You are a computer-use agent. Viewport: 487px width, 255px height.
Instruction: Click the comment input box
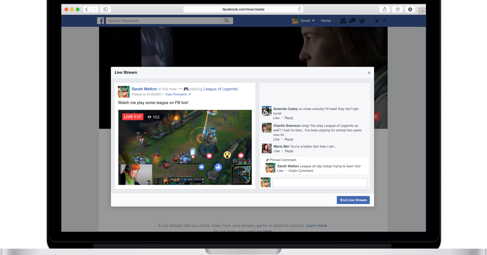320,183
